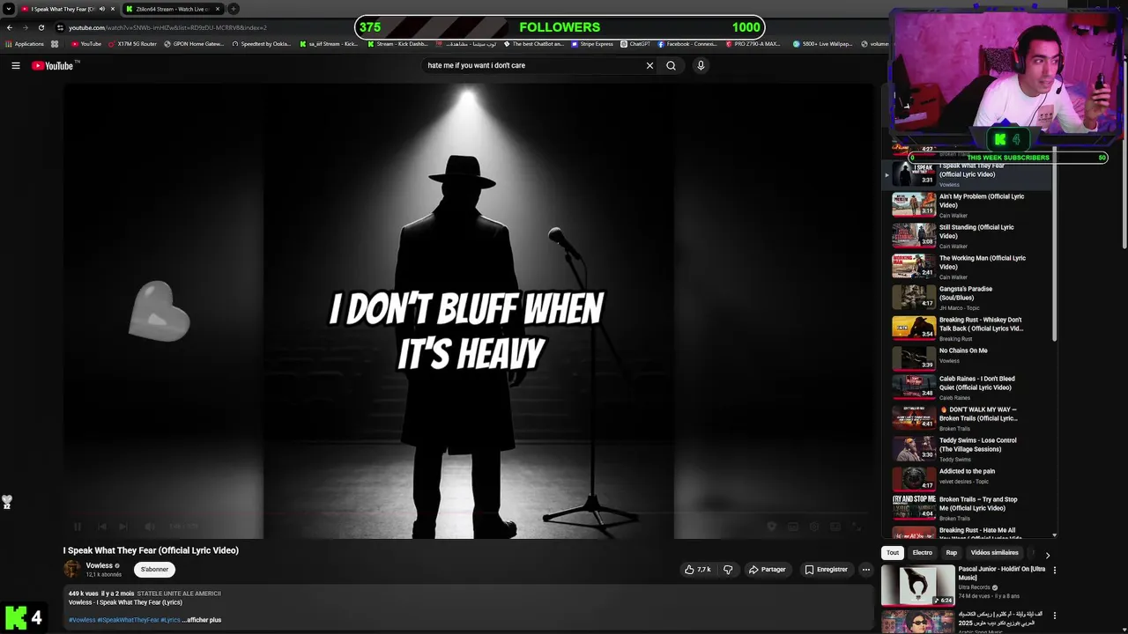Expand description with afficher plus
Viewport: 1128px width, 634px height.
[x=202, y=620]
